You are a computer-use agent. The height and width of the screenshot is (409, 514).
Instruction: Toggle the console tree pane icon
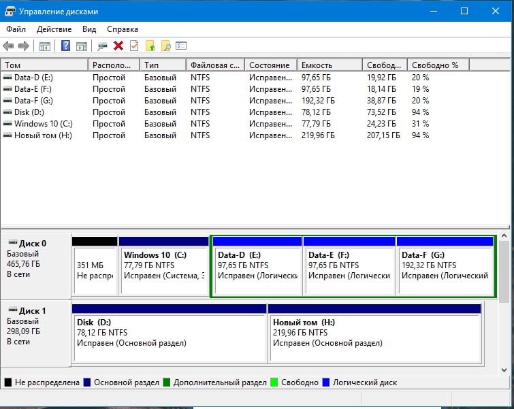coord(45,46)
